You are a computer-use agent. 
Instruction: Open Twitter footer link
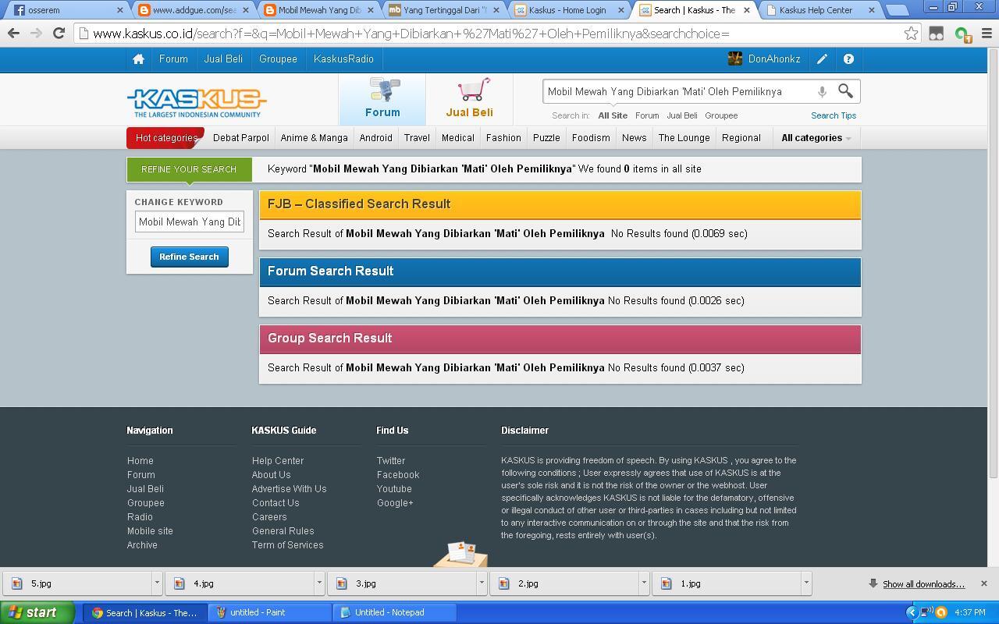tap(391, 461)
